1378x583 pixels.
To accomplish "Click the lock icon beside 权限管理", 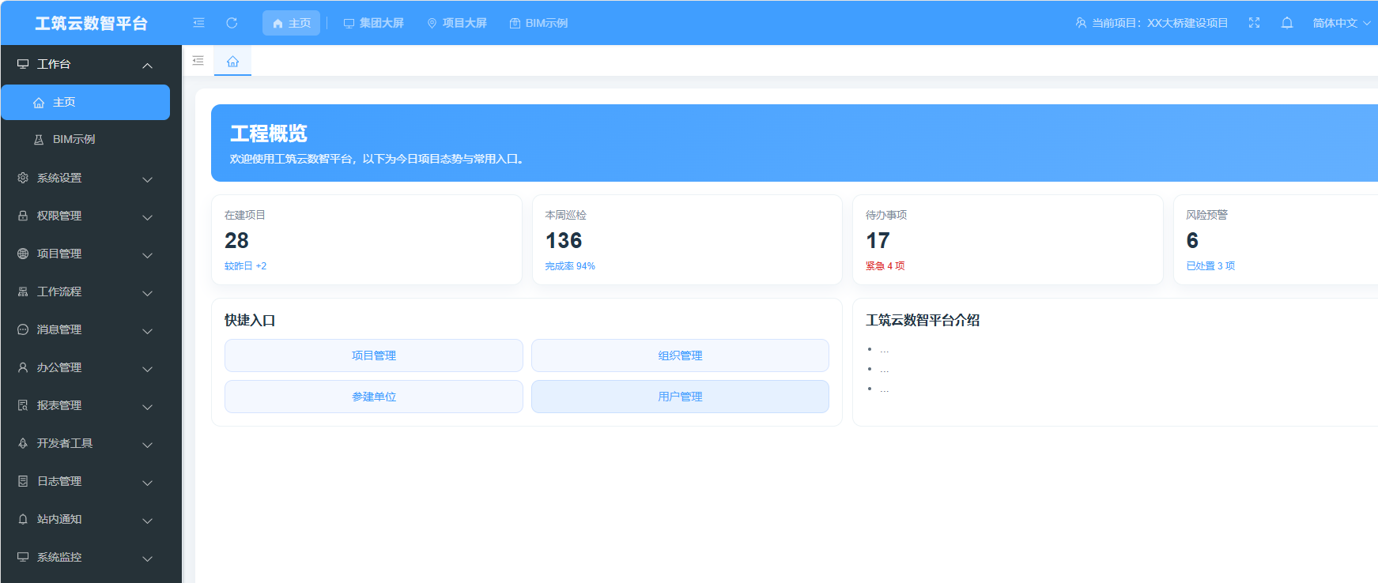I will [23, 216].
